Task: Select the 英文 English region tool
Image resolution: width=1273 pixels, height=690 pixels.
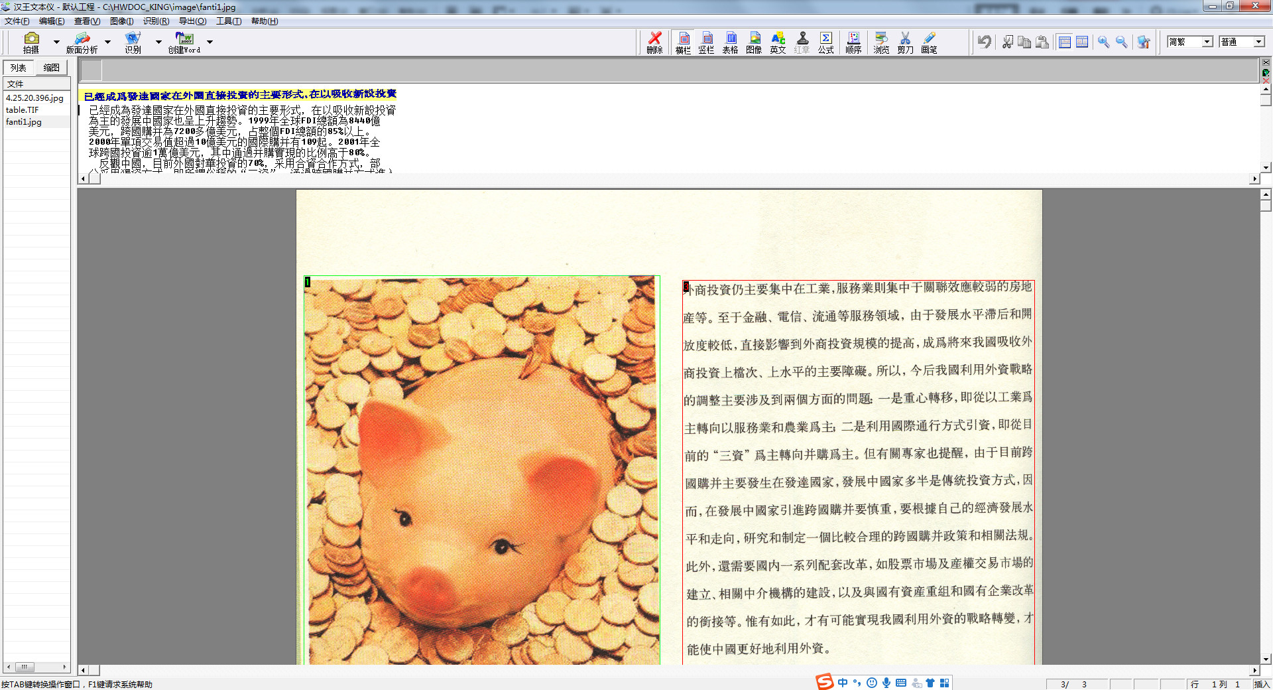Action: pos(778,42)
